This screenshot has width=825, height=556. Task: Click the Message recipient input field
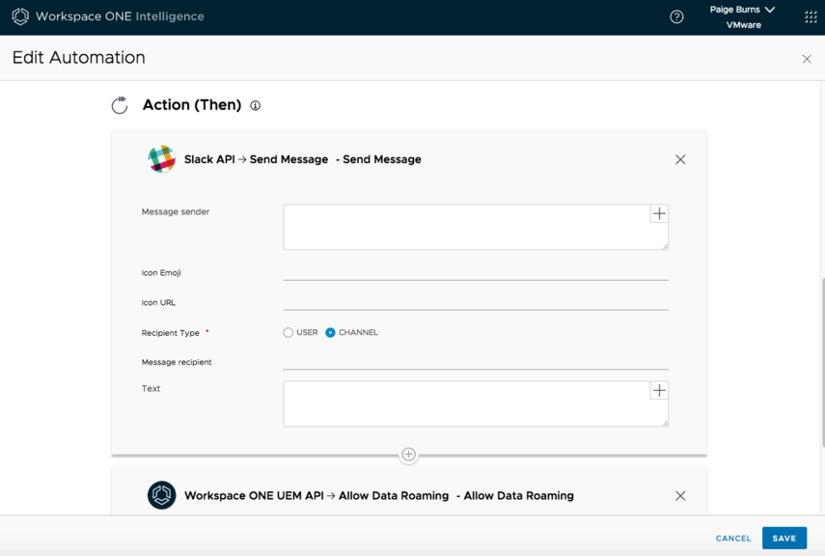click(475, 361)
